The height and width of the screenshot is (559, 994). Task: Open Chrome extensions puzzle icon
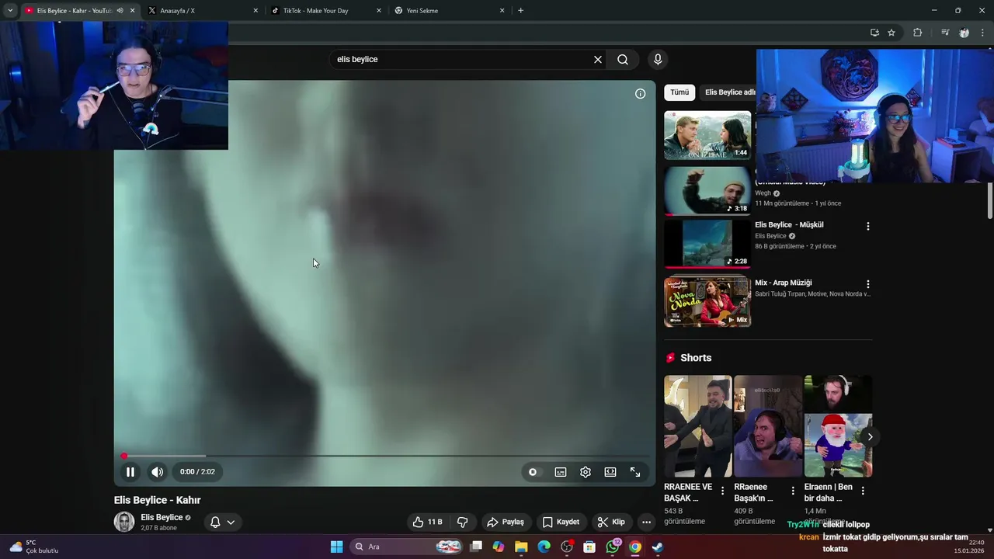(x=917, y=33)
